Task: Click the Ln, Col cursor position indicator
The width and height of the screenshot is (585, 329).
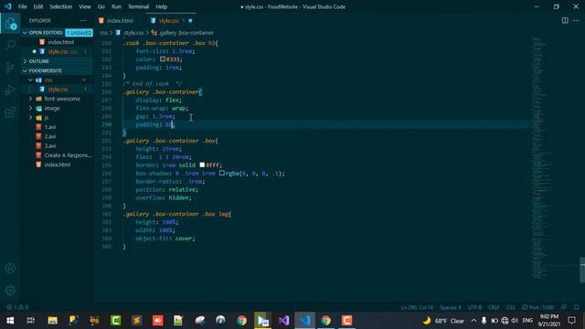Action: [417, 307]
